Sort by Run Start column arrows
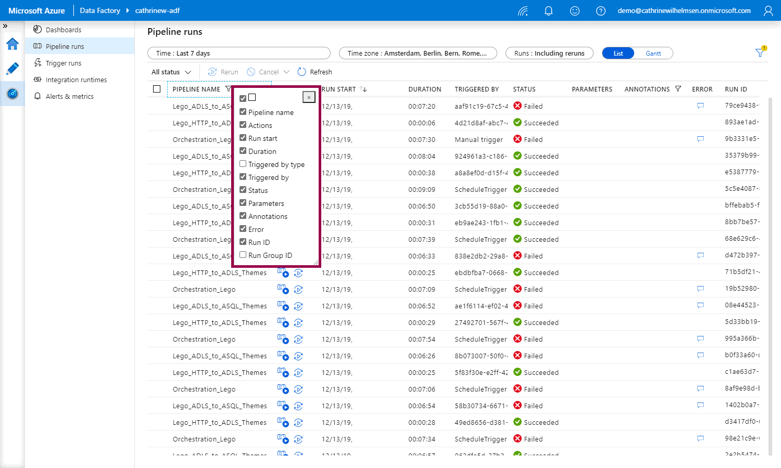 363,89
